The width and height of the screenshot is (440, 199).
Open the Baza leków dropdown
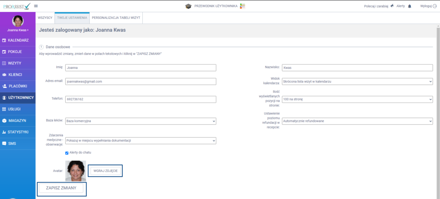click(x=140, y=121)
